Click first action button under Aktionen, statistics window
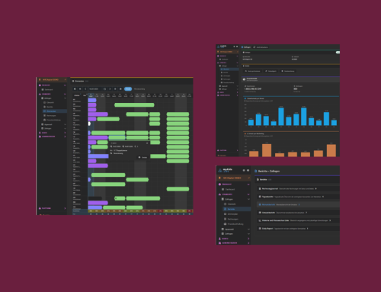 pyautogui.click(x=253, y=71)
